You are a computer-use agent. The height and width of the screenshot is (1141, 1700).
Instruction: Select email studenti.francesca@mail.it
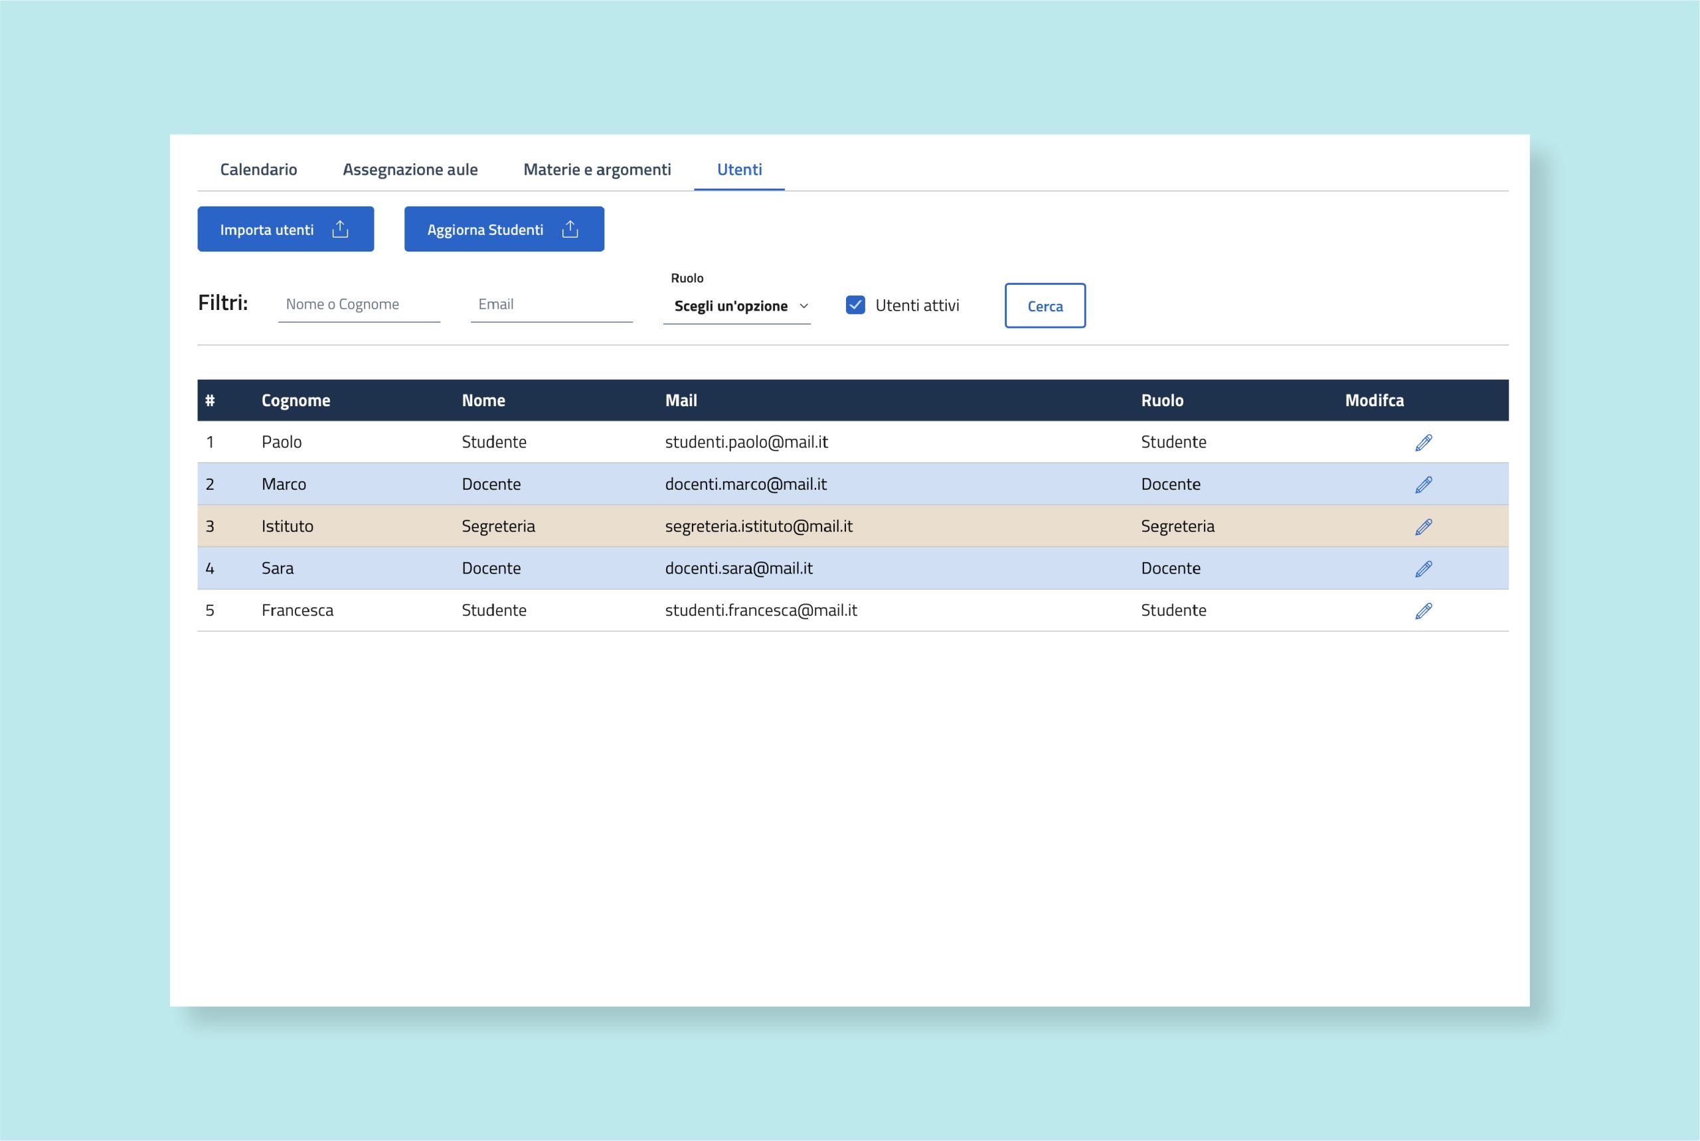coord(761,611)
